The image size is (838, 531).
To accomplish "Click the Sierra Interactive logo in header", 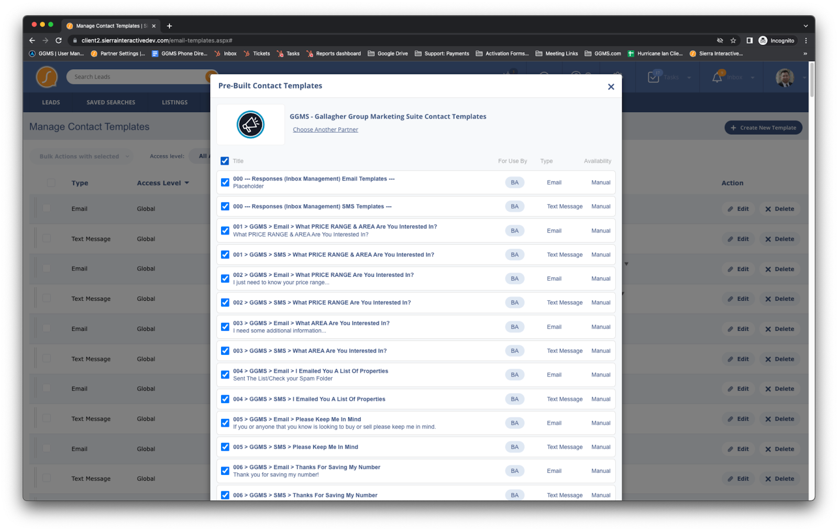I will (47, 77).
